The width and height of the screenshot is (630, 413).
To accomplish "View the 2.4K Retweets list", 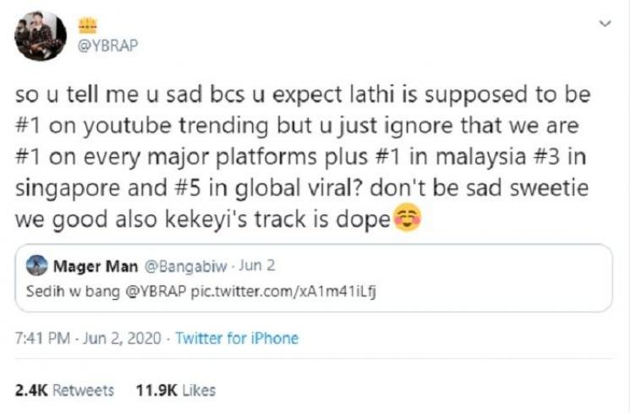I will pos(64,390).
